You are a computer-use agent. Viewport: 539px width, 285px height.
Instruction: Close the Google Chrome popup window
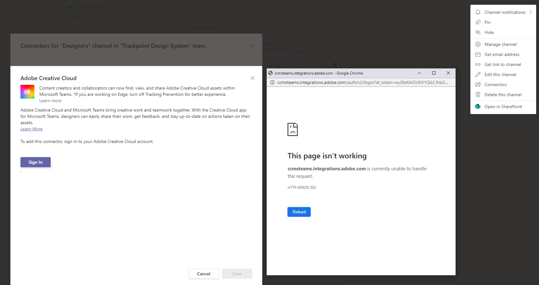coord(448,73)
